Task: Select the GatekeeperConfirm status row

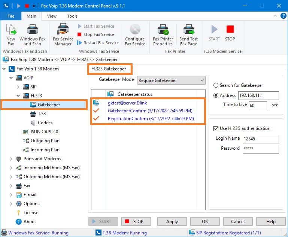Action: (x=148, y=111)
